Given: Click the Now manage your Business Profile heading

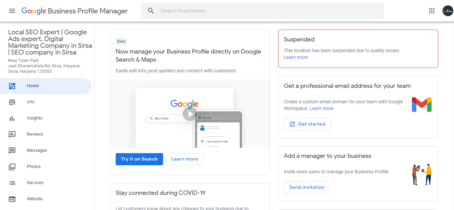Looking at the screenshot, I should click(x=188, y=56).
